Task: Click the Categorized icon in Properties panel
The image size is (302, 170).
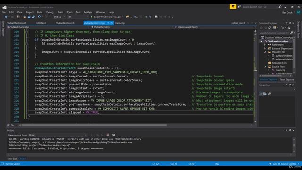Action: (x=260, y=94)
